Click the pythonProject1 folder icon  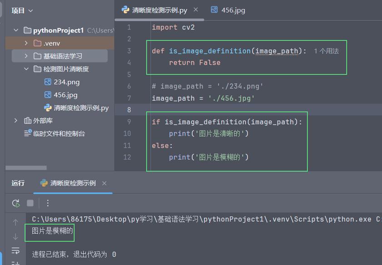(27, 30)
